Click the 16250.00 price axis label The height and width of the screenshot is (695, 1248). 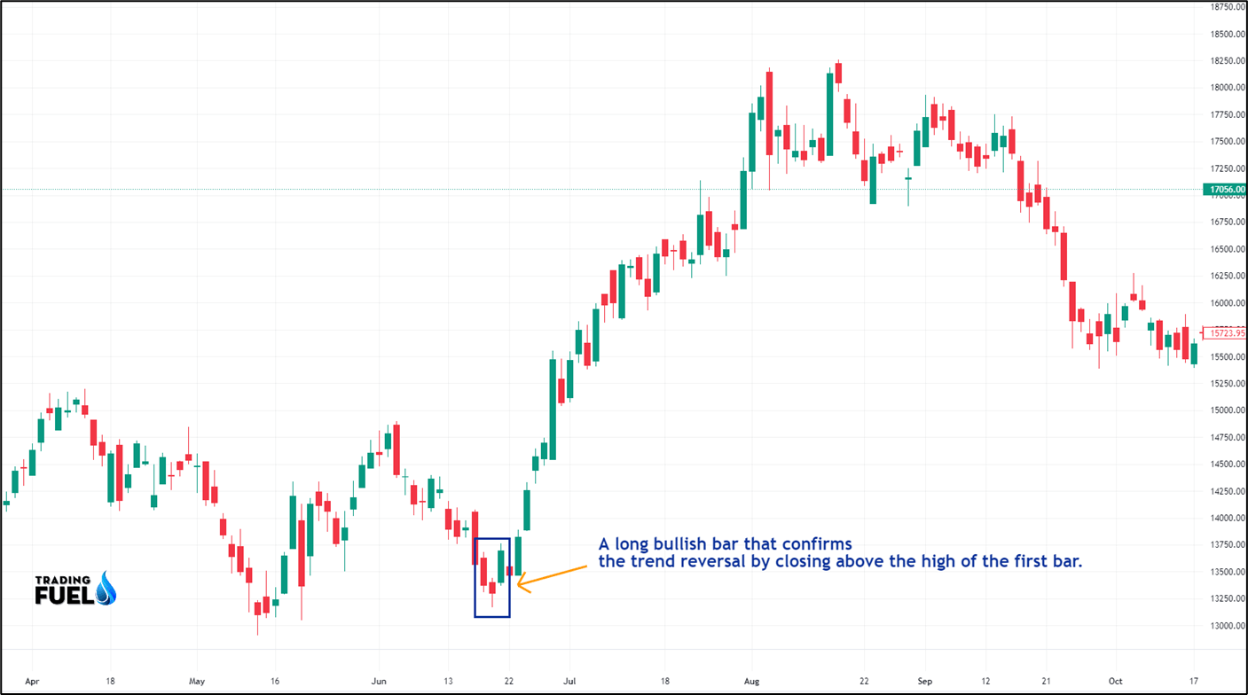click(x=1228, y=277)
